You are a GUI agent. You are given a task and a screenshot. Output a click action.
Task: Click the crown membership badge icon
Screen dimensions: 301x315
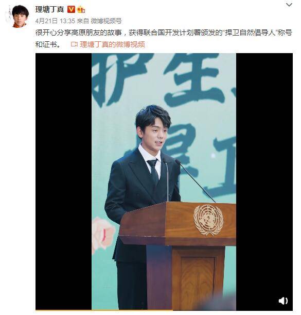(x=81, y=9)
